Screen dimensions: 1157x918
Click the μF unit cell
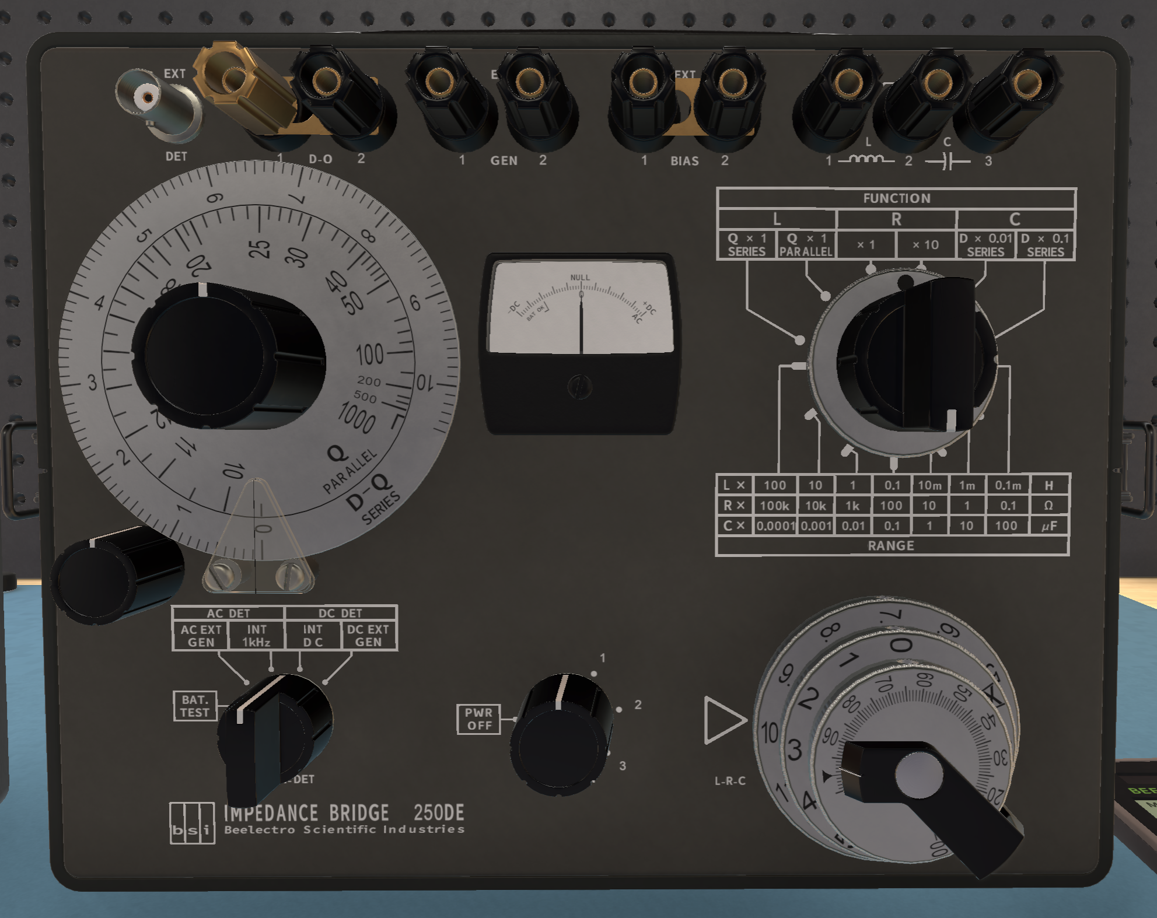click(x=1049, y=526)
